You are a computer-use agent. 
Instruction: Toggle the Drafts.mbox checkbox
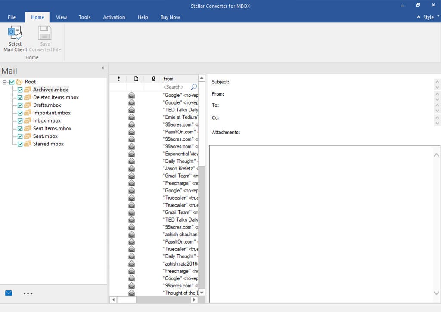point(20,105)
